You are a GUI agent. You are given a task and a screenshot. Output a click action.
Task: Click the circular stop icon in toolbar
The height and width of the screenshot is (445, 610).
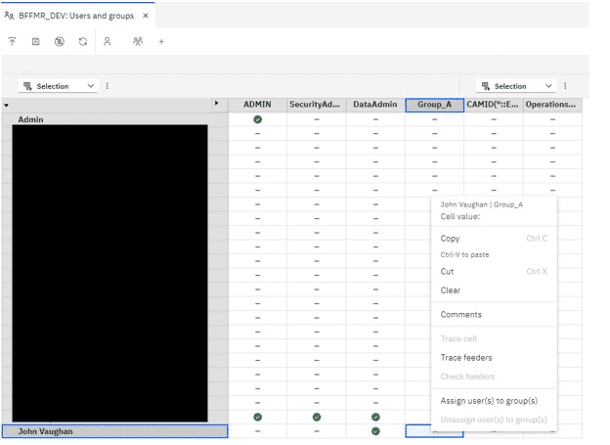pyautogui.click(x=60, y=42)
